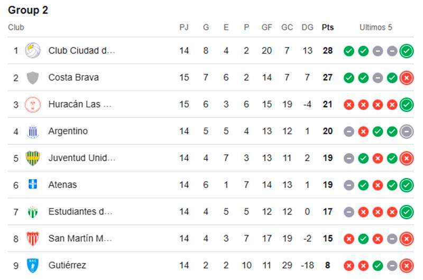
Task: Click Huracán's latest green win icon
Action: 406,105
